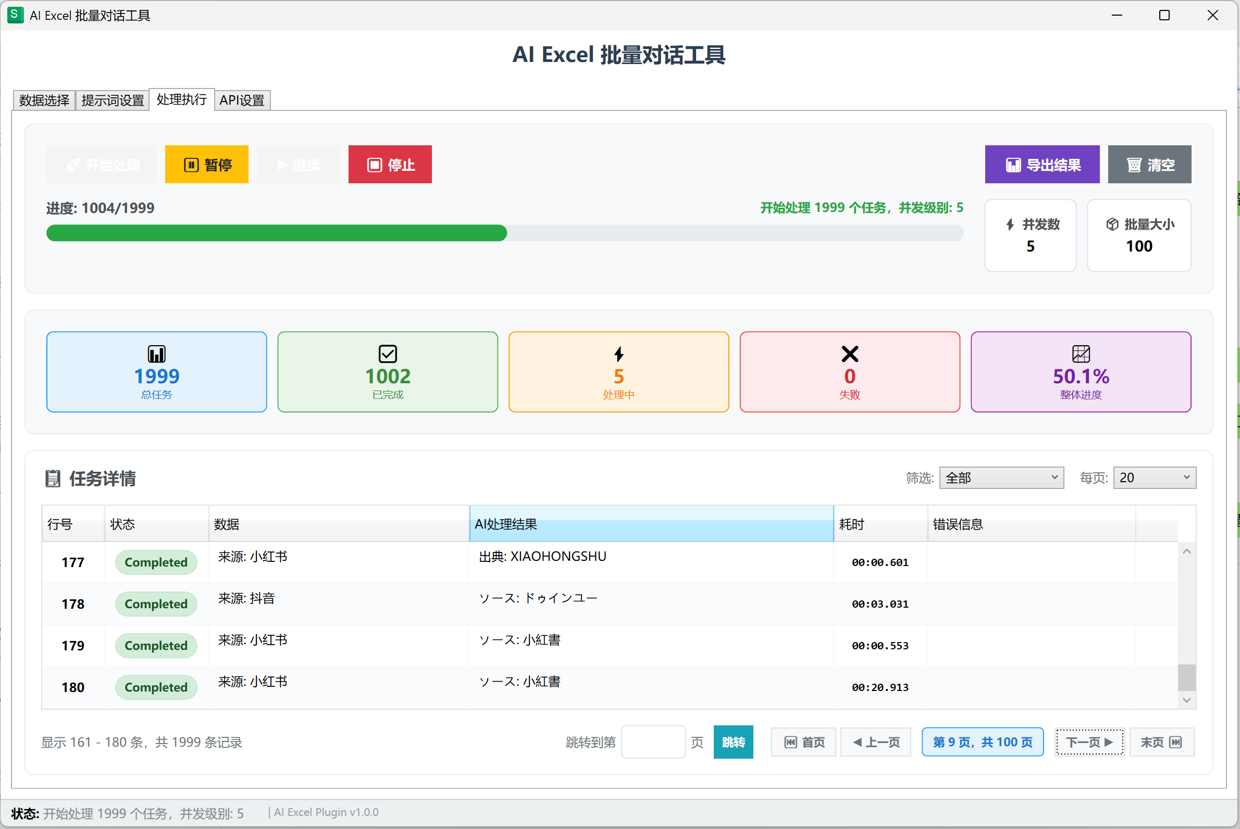Click the teal 跳转 button
The image size is (1240, 829).
pos(733,742)
